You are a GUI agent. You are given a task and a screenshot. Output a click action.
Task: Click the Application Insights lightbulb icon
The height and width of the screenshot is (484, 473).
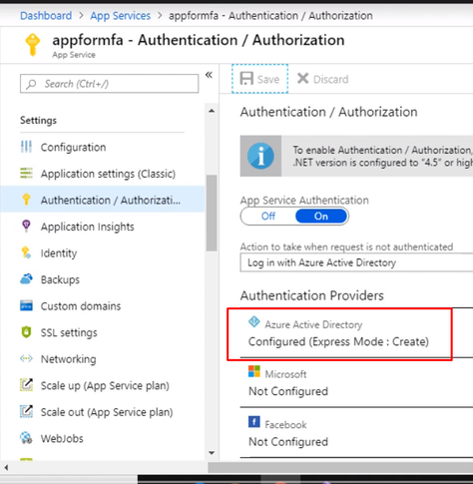[x=26, y=226]
